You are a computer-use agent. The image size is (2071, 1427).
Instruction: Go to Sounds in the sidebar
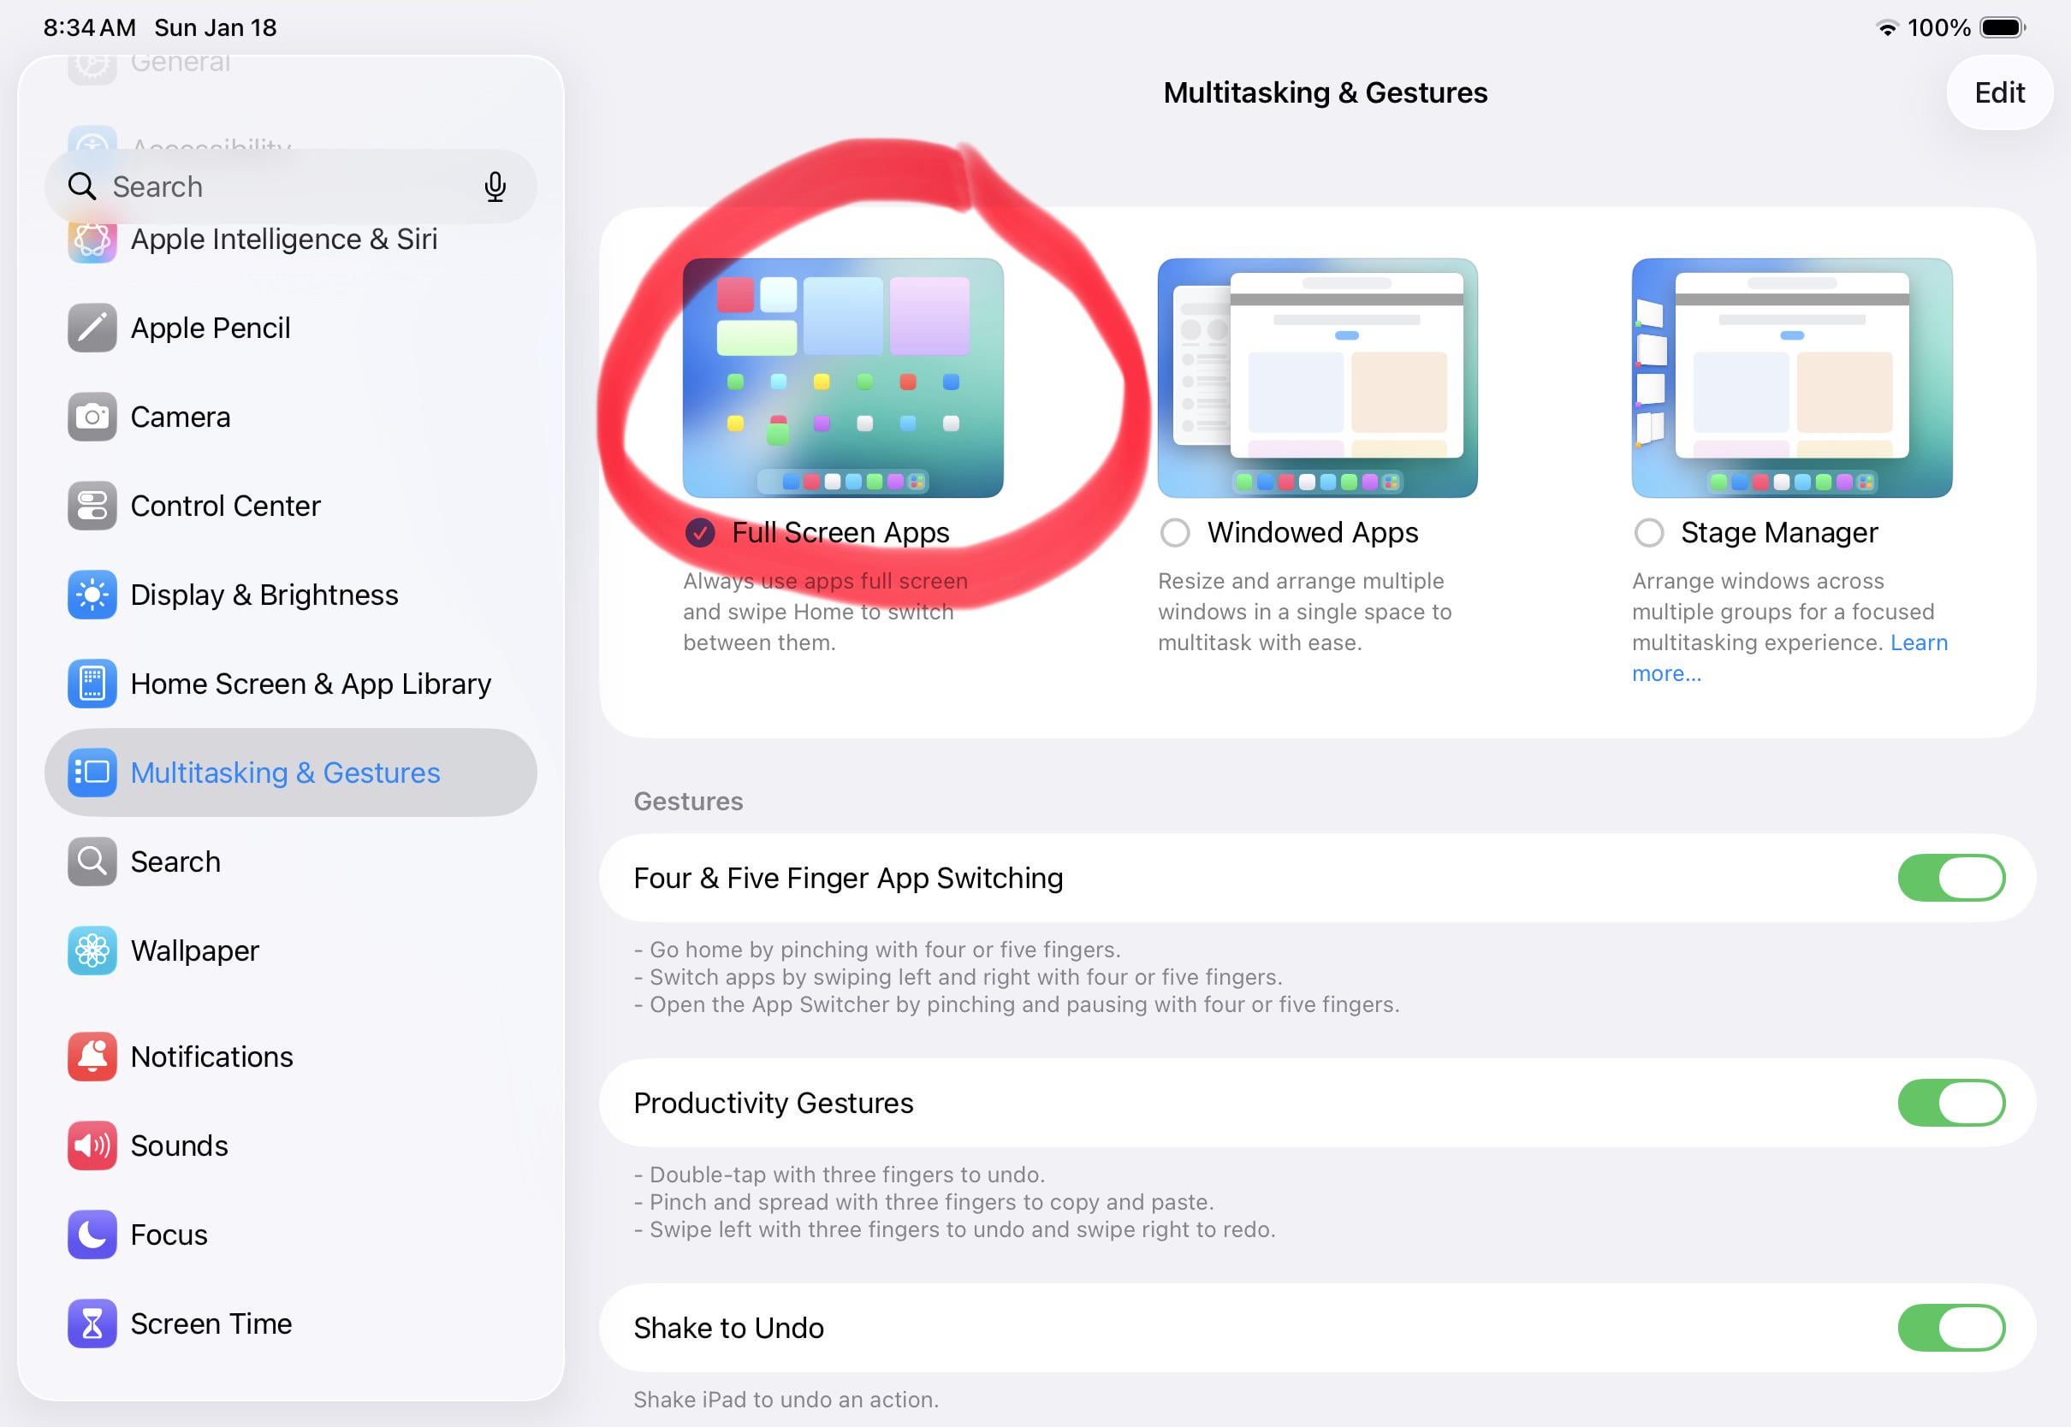tap(179, 1146)
